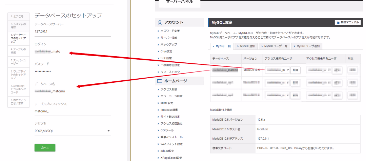The height and width of the screenshot is (161, 366).
Task: Open the MIME設定 link
Action: pos(167,103)
